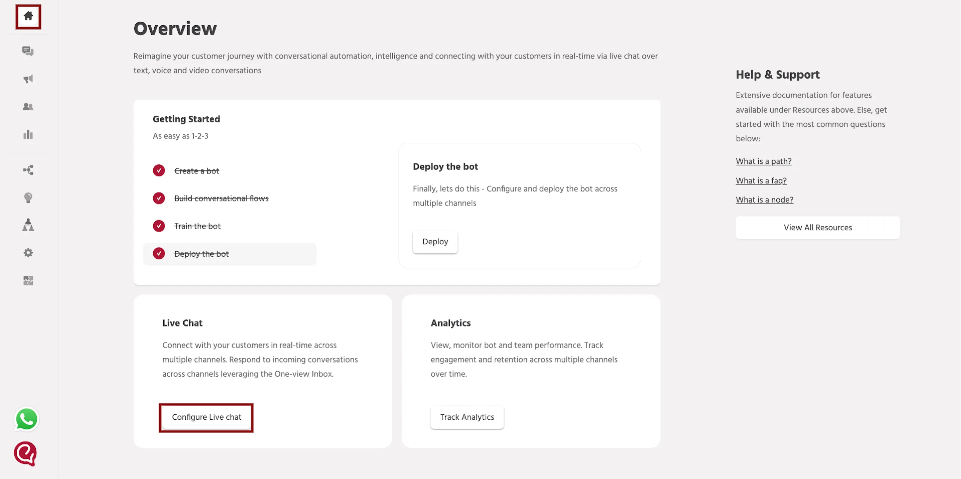This screenshot has width=961, height=479.
Task: Open the settings gear icon
Action: pos(28,253)
